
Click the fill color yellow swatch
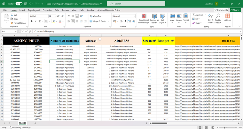point(53,21)
